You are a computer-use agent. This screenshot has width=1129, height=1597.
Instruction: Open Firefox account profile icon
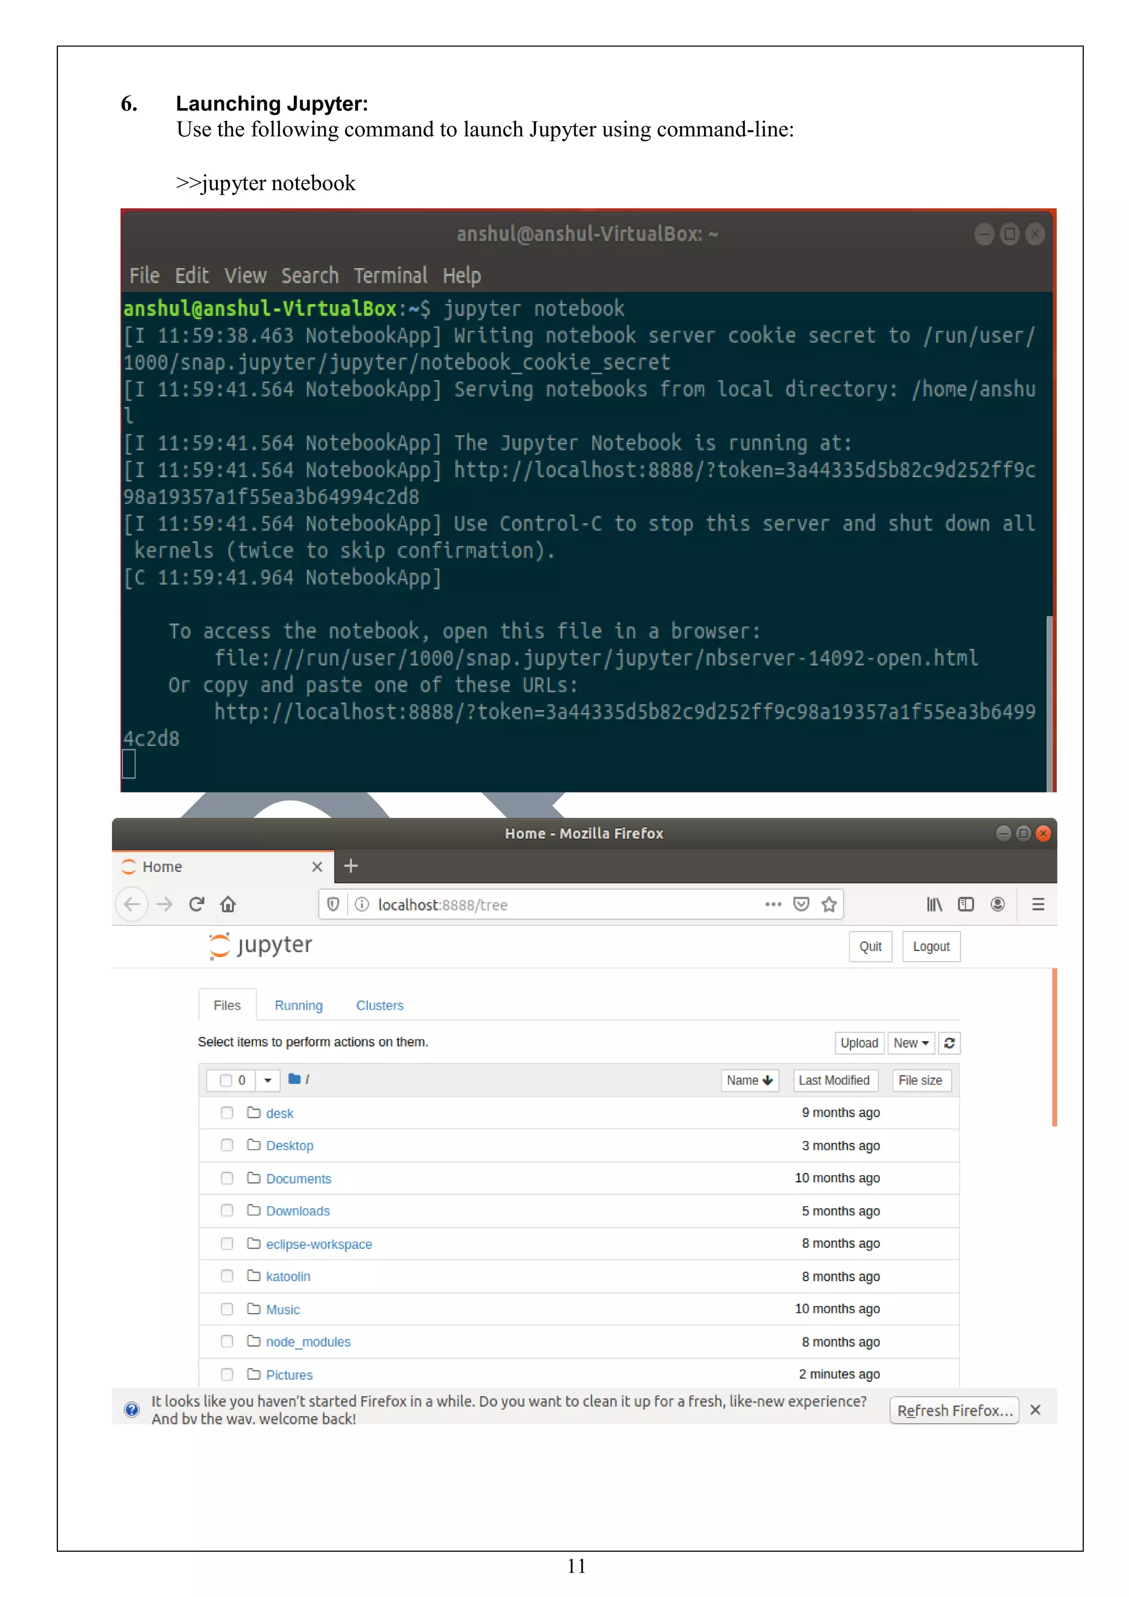point(998,904)
